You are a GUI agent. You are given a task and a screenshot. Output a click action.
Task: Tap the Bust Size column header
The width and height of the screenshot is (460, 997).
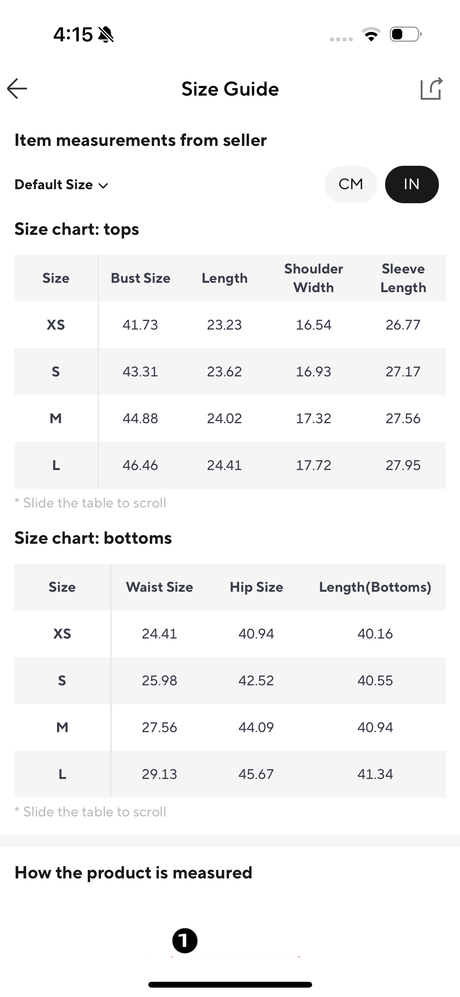140,278
